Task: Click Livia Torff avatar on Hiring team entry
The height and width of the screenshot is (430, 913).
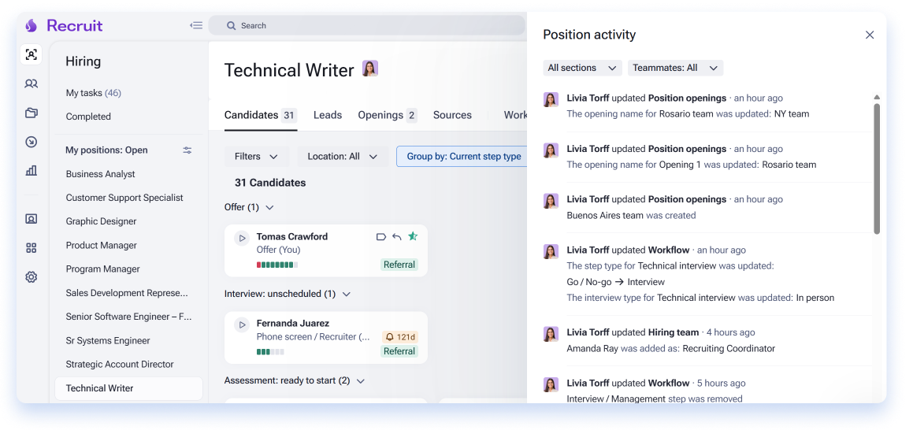Action: (551, 334)
